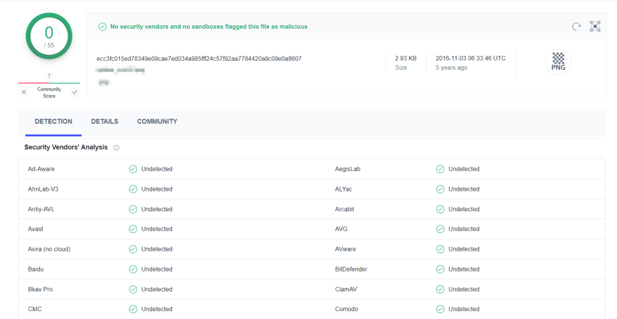Image resolution: width=617 pixels, height=319 pixels.
Task: Click the community score question mark
Action: (49, 76)
